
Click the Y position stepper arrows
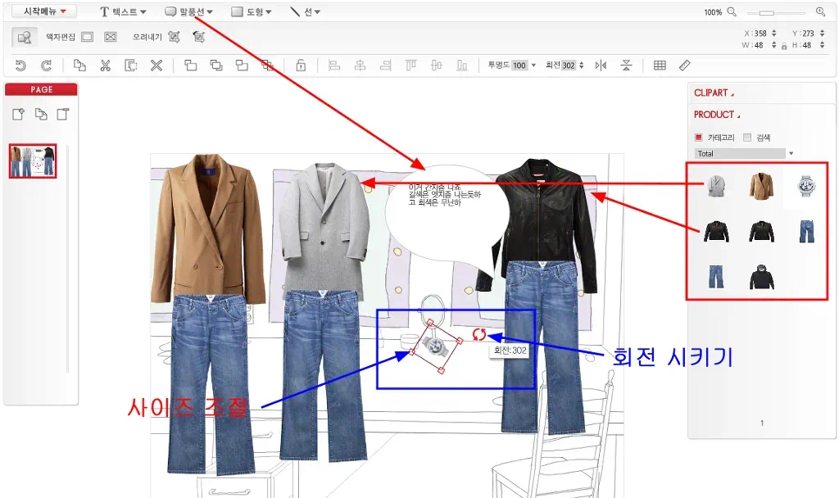click(x=822, y=33)
